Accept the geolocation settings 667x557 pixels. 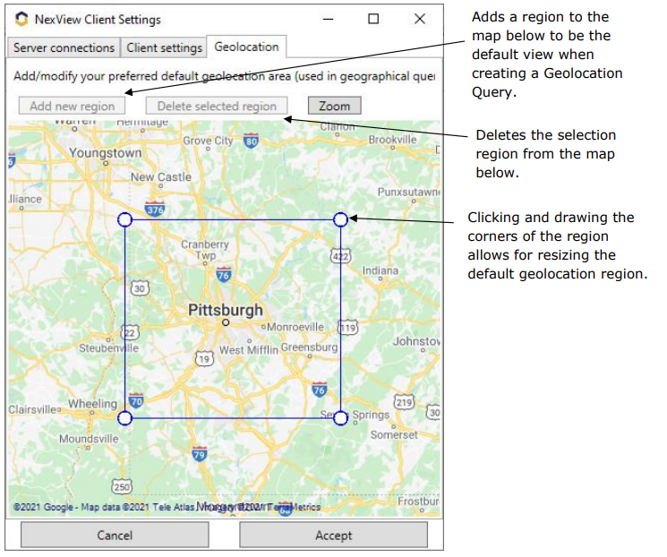pyautogui.click(x=333, y=535)
